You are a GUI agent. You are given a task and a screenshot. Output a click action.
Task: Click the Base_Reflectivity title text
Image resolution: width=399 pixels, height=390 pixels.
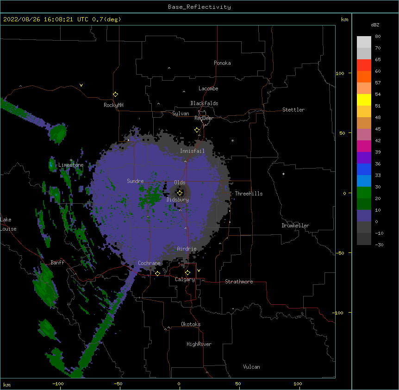click(199, 7)
